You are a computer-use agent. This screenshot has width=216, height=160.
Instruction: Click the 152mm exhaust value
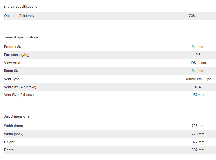tap(198, 95)
